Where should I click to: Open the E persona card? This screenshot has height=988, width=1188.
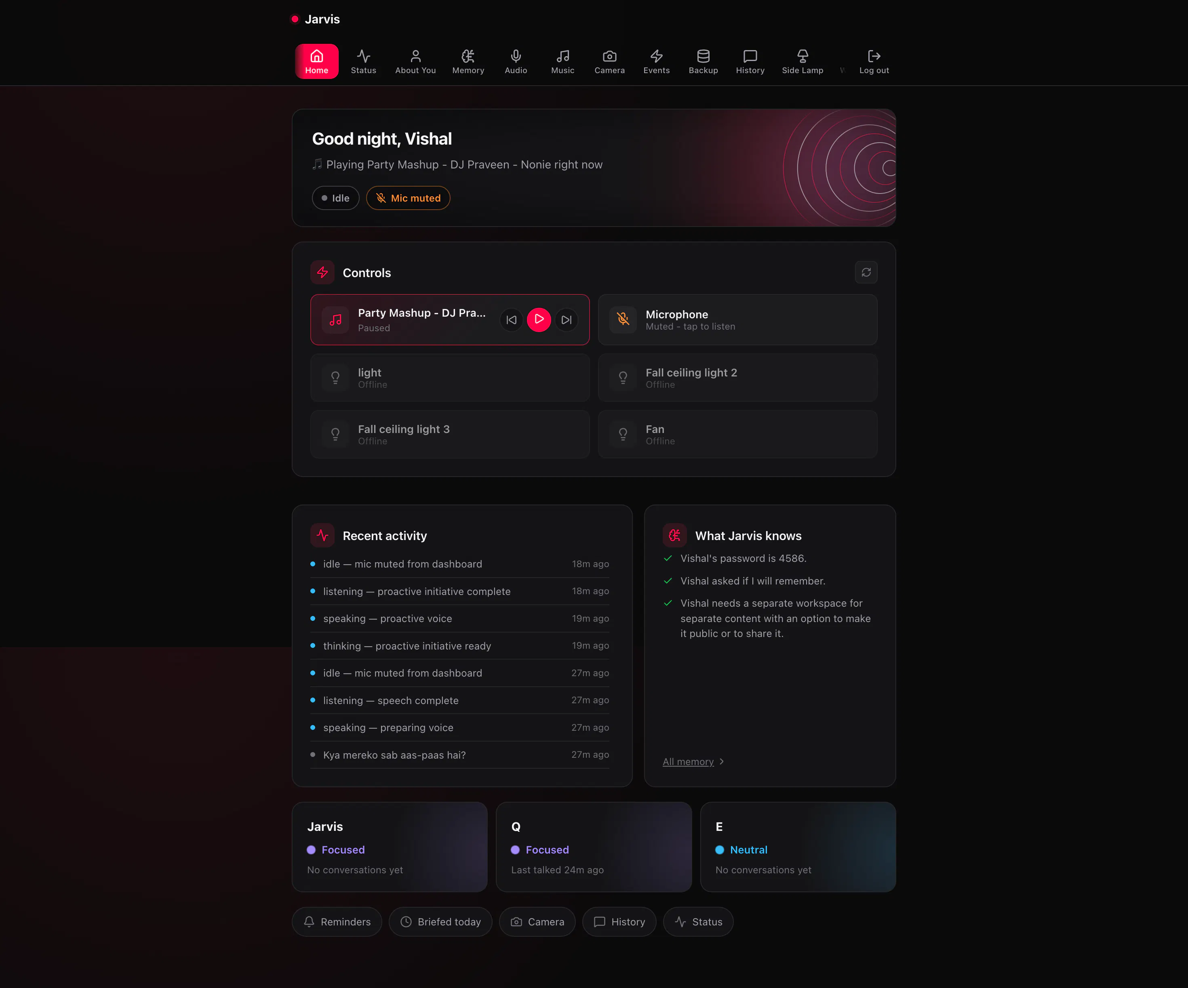click(798, 847)
